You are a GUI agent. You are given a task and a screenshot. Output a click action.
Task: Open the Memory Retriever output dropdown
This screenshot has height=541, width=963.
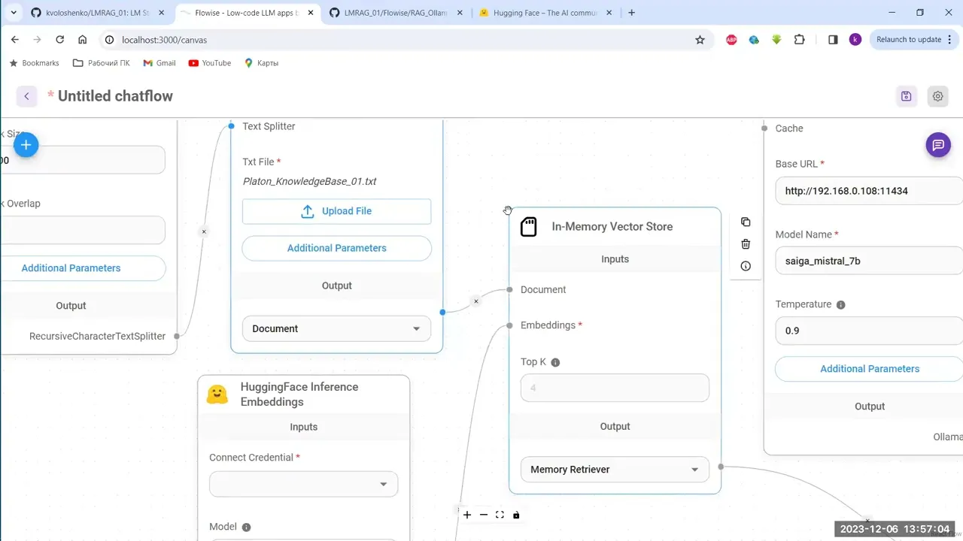615,470
